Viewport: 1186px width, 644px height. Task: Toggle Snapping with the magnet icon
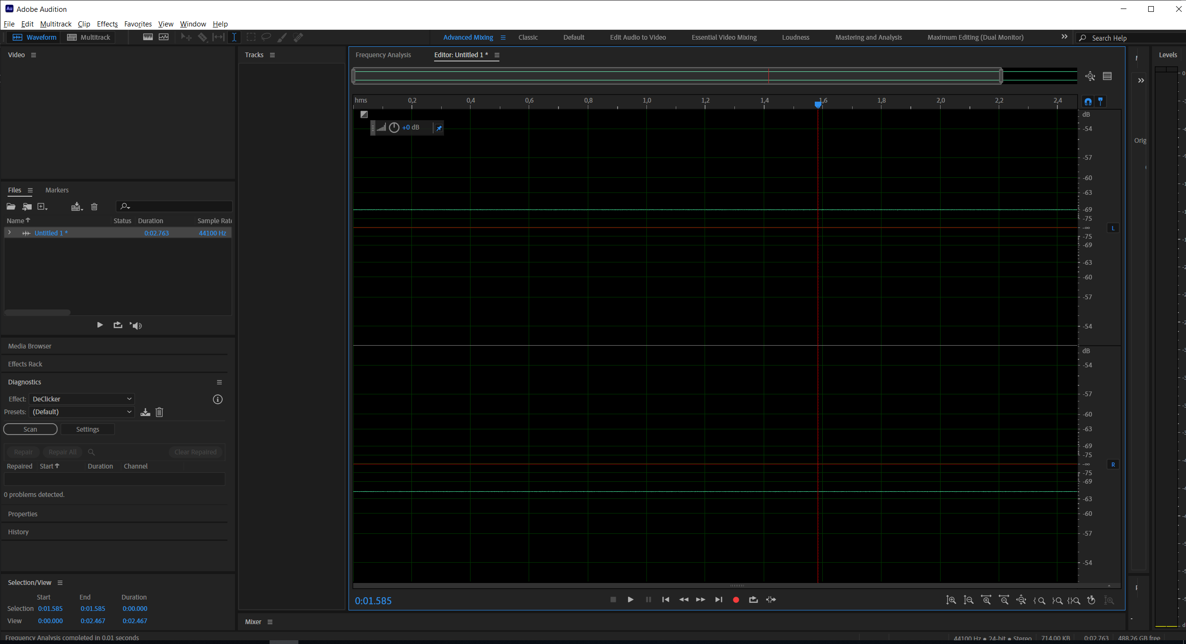(x=1088, y=102)
